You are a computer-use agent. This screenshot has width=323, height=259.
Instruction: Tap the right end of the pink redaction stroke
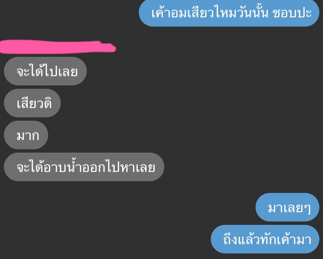111,48
